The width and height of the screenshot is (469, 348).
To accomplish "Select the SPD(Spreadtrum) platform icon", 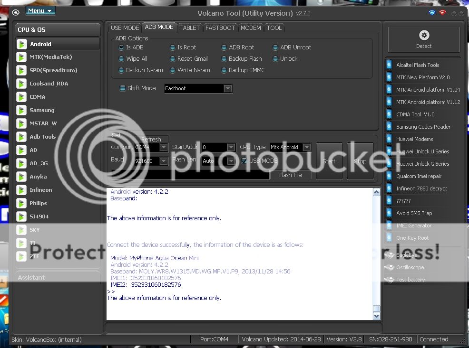I will [x=21, y=70].
